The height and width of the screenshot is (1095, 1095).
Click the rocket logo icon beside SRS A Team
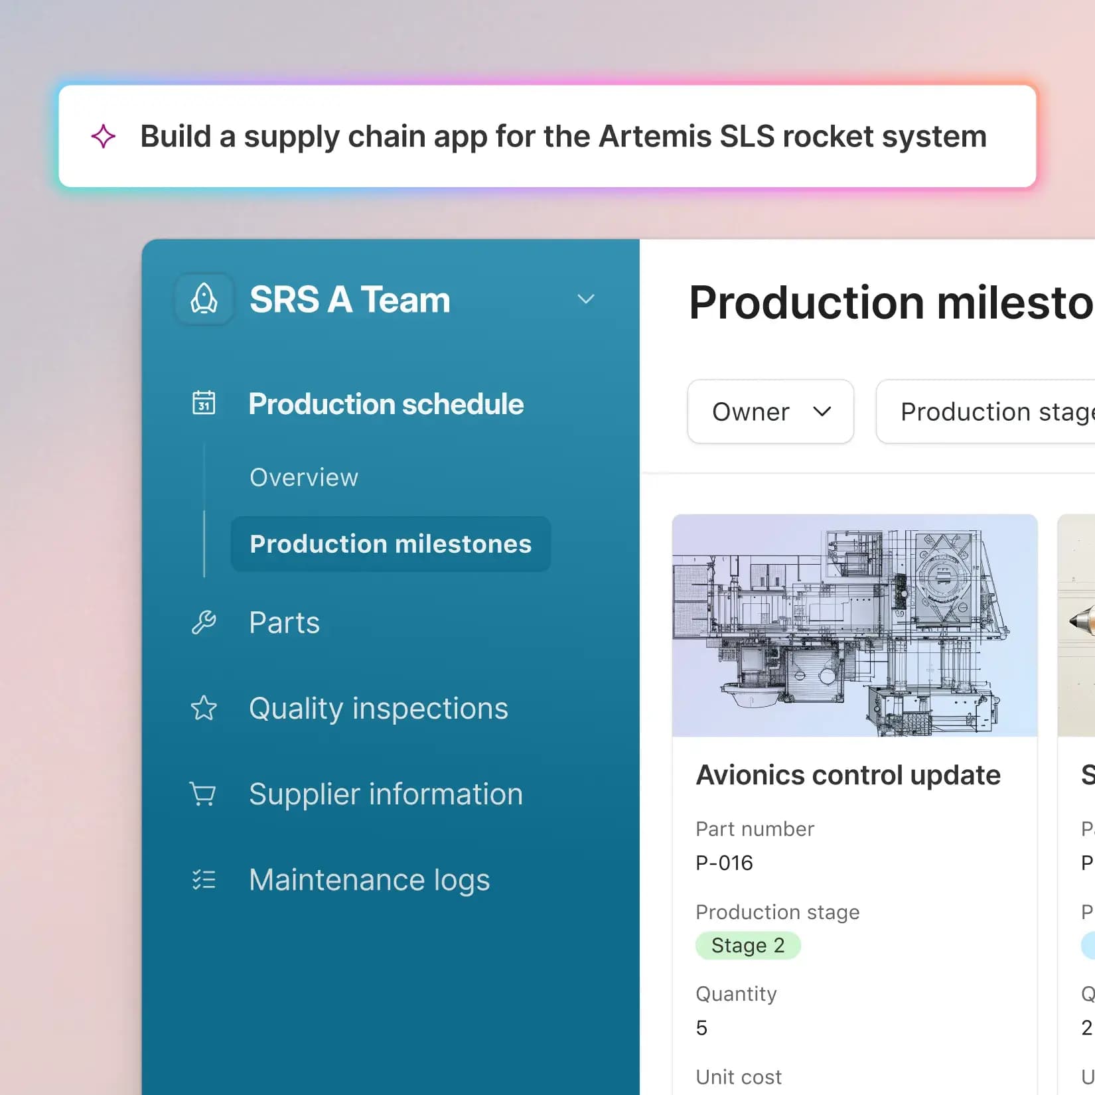click(x=204, y=299)
